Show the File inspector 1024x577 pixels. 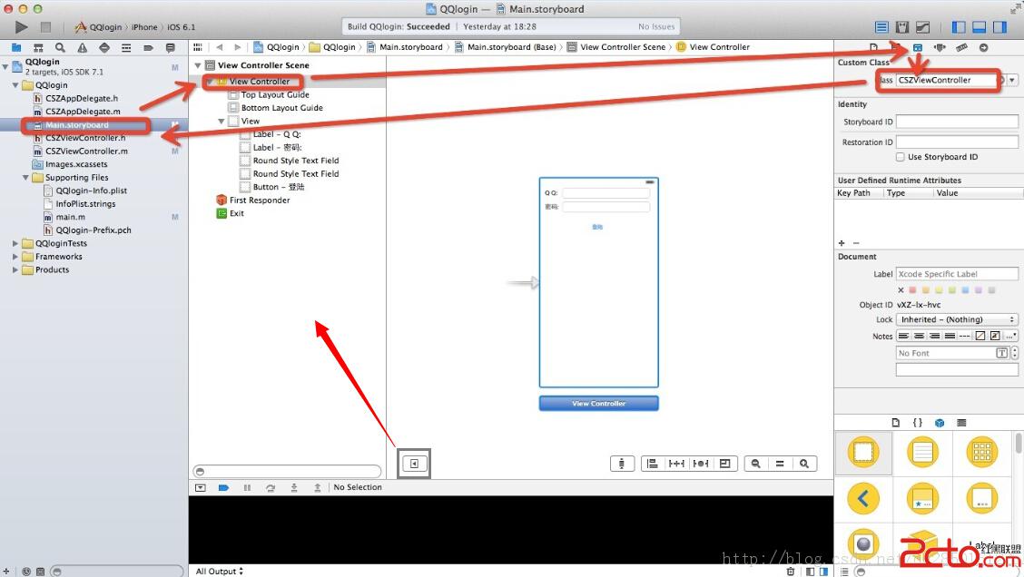[x=874, y=48]
